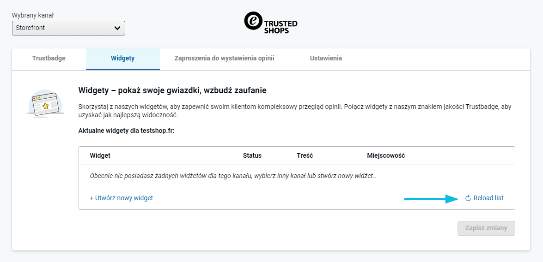543x262 pixels.
Task: Go to the Ustawienia tab
Action: pyautogui.click(x=326, y=59)
